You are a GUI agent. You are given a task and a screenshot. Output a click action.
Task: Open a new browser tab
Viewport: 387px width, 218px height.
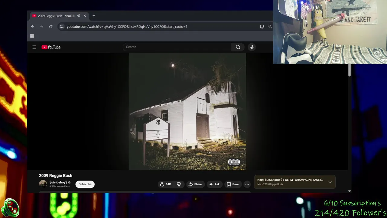(x=94, y=16)
